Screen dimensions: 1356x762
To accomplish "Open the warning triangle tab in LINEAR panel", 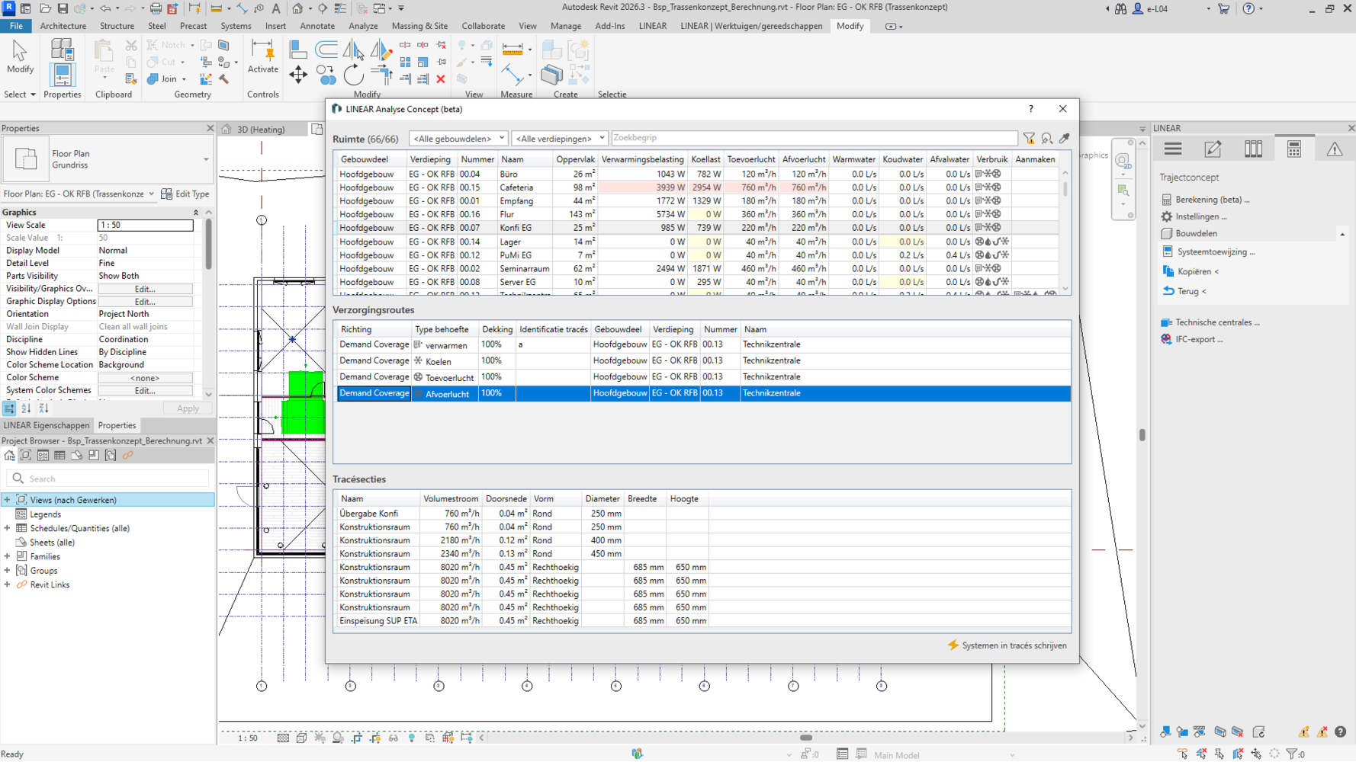I will (x=1334, y=149).
